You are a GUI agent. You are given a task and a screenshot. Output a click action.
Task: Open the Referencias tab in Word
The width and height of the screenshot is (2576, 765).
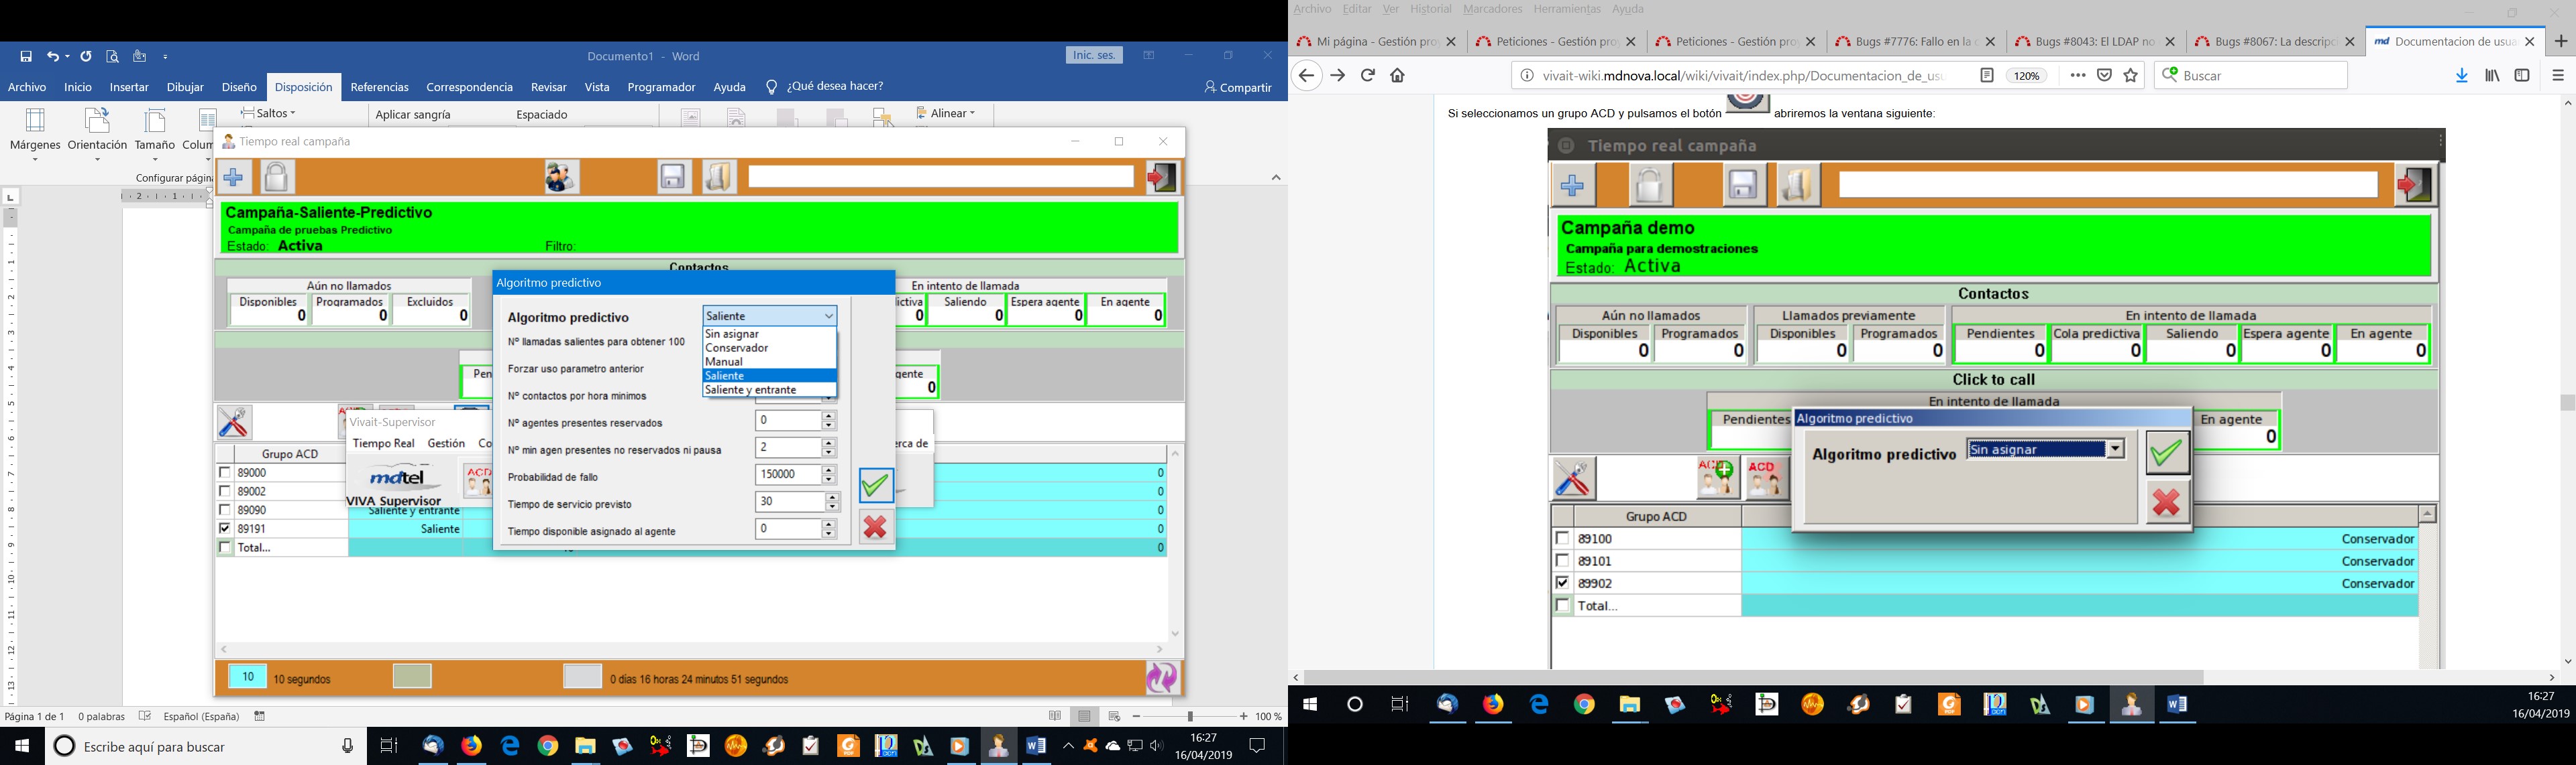pos(380,88)
